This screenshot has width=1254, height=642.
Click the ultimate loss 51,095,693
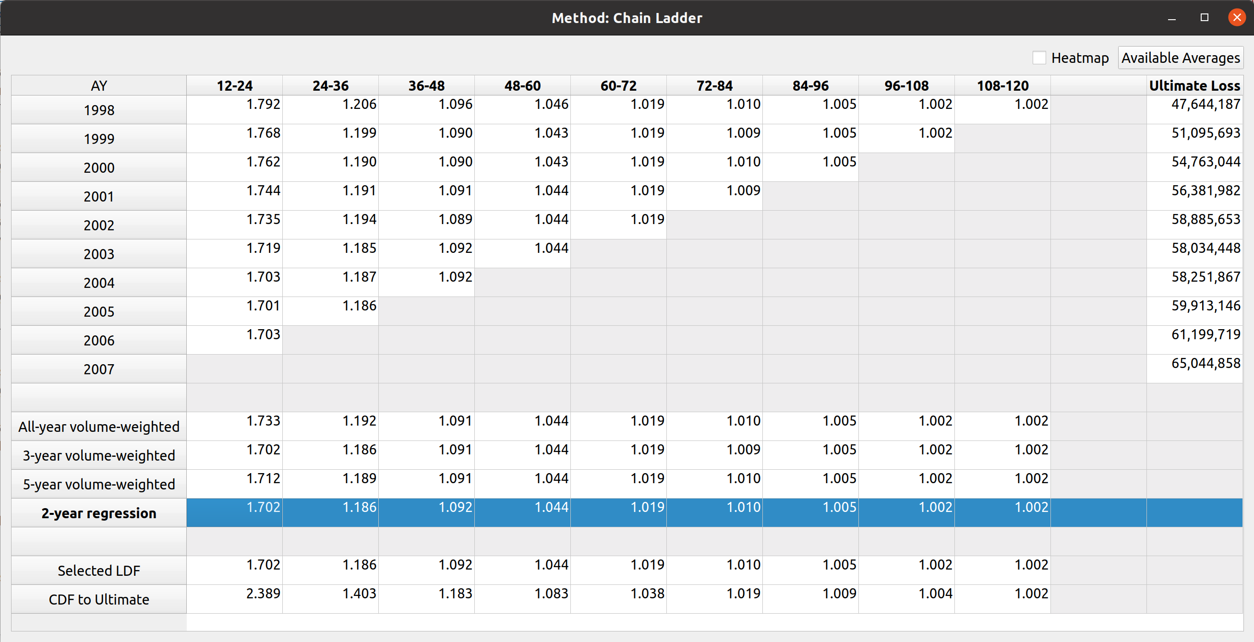(x=1194, y=139)
